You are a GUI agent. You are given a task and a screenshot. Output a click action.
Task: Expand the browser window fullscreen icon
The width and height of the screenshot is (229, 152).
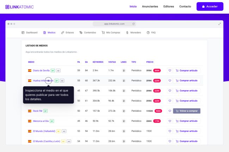click(x=220, y=24)
